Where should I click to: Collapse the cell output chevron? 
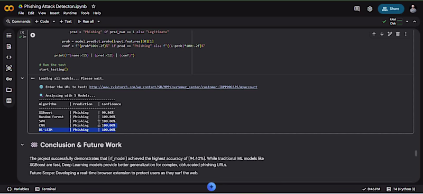[x=22, y=79]
